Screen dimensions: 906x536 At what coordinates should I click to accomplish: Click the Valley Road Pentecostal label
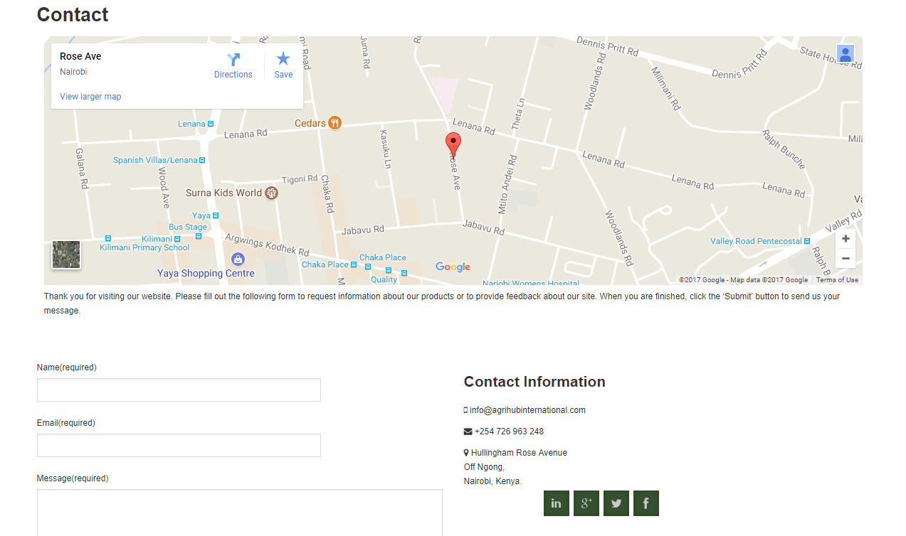(x=756, y=242)
